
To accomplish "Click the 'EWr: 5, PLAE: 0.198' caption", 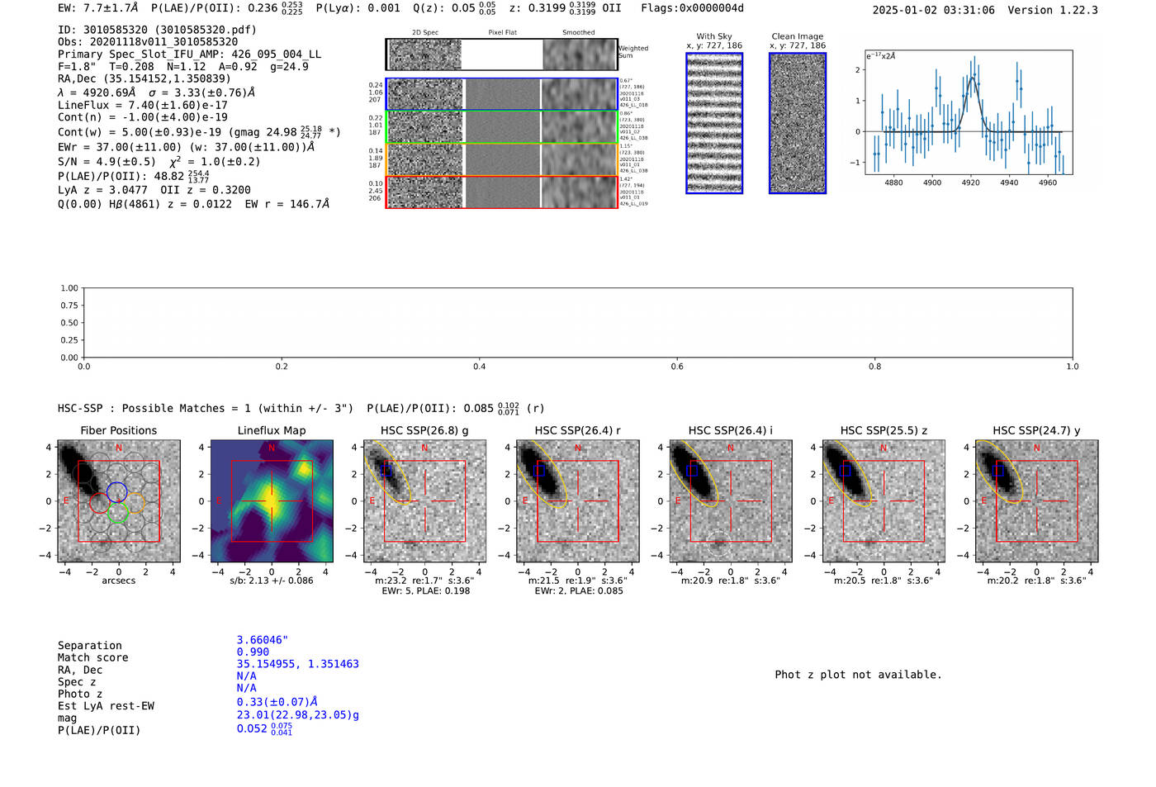I will (x=425, y=591).
